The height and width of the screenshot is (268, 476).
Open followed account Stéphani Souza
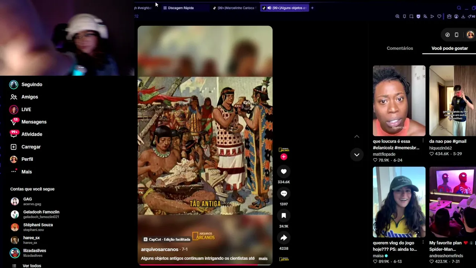[32, 227]
